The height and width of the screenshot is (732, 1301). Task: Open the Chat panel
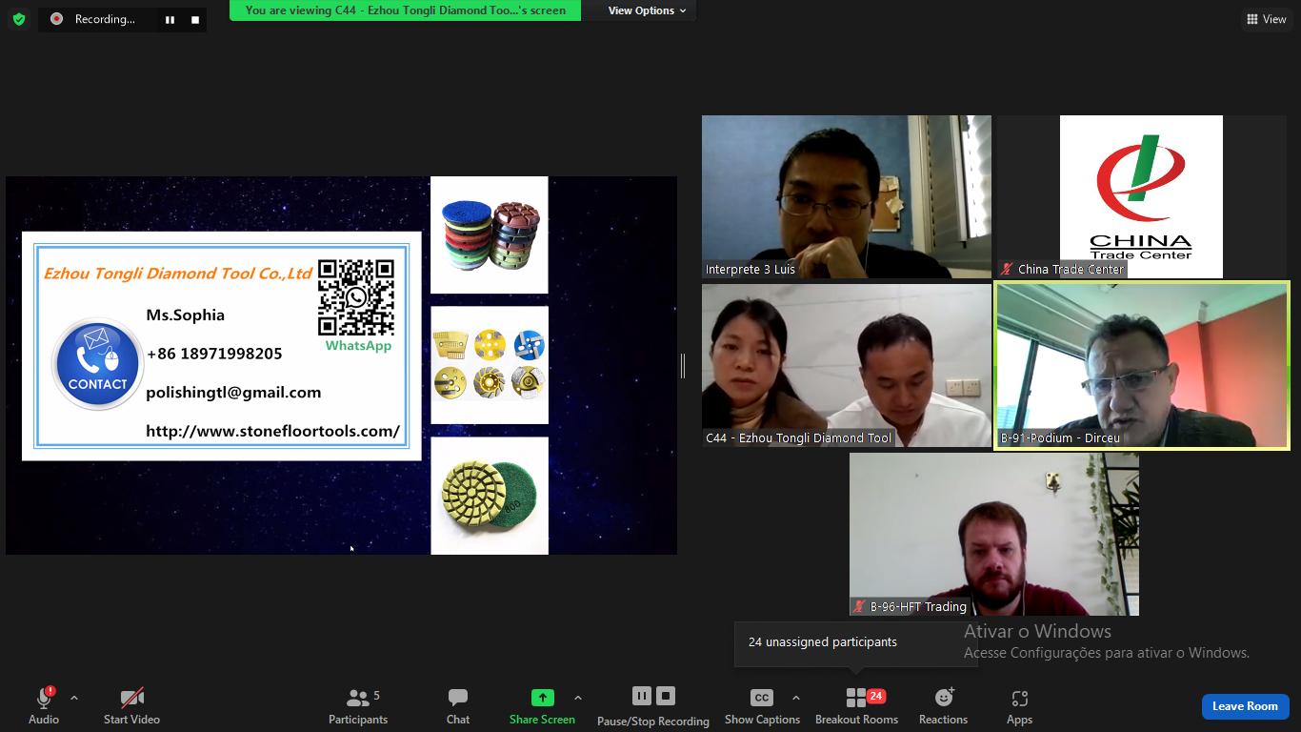pyautogui.click(x=458, y=706)
